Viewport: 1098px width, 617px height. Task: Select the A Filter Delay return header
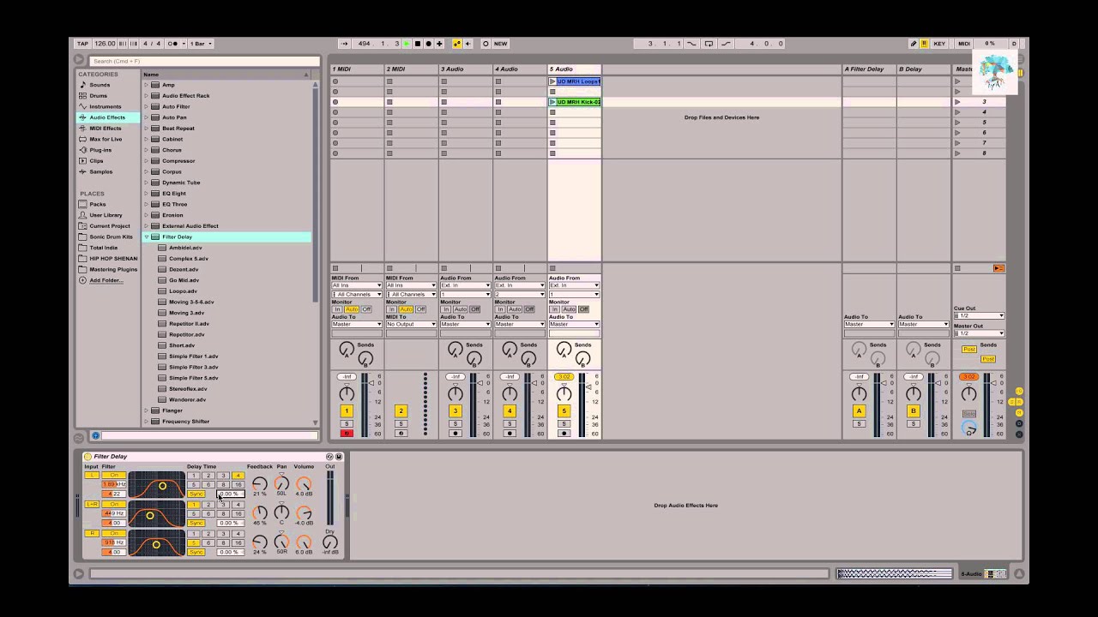coord(869,69)
